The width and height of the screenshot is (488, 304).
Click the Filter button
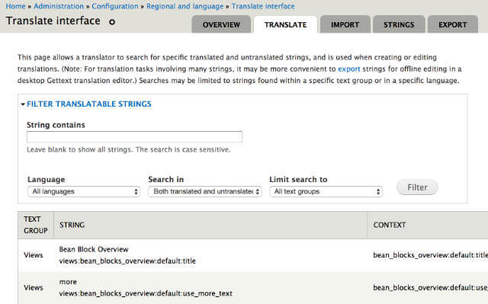pyautogui.click(x=417, y=187)
